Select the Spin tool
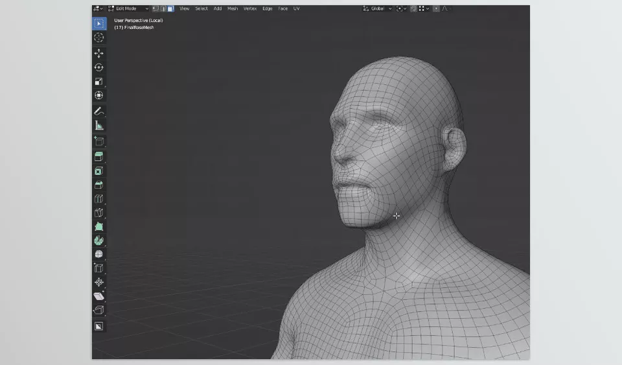The width and height of the screenshot is (622, 365). (99, 241)
